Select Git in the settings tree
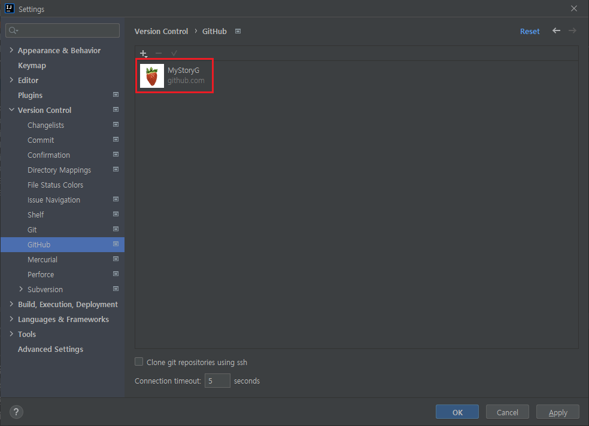This screenshot has height=426, width=589. click(x=32, y=229)
